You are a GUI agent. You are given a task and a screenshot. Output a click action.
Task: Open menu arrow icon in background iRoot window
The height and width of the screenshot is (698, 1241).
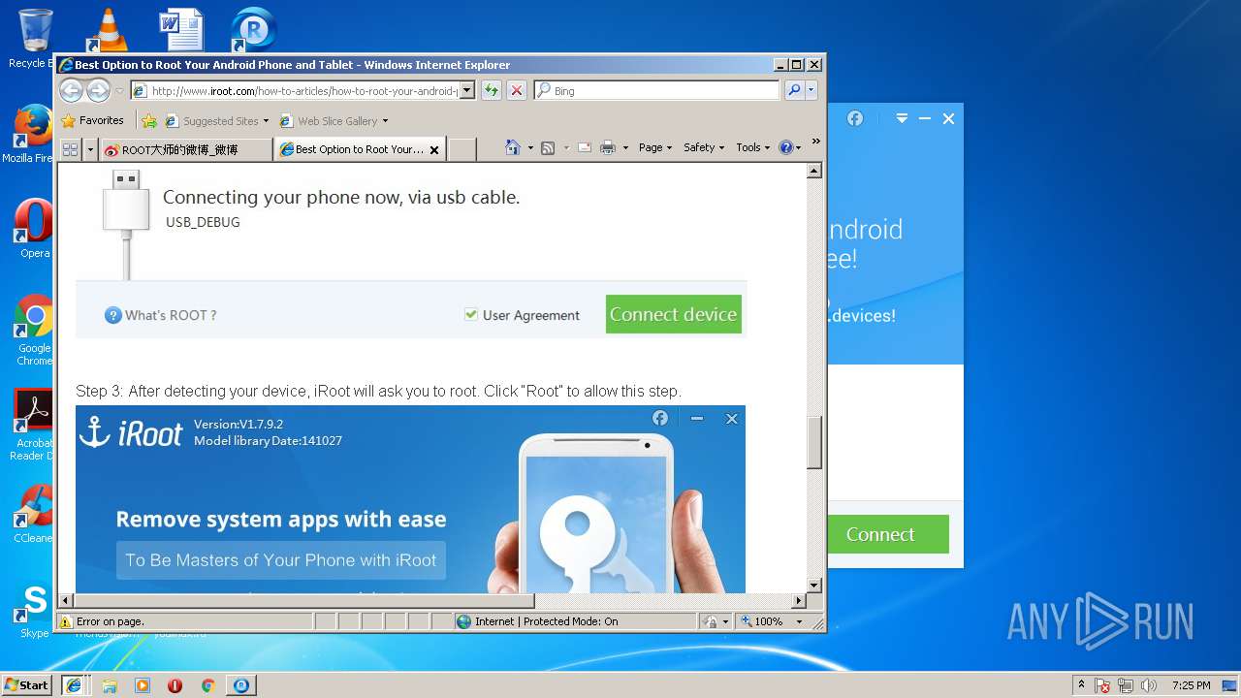click(x=902, y=118)
